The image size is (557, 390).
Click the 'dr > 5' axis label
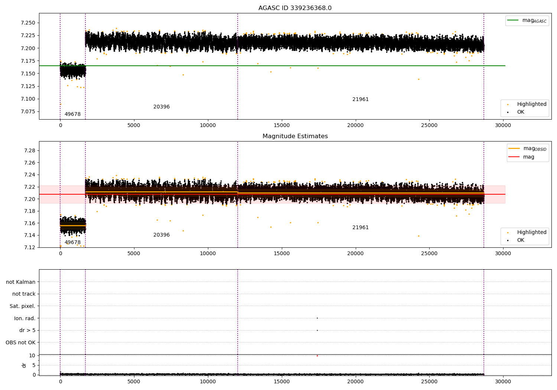point(27,330)
